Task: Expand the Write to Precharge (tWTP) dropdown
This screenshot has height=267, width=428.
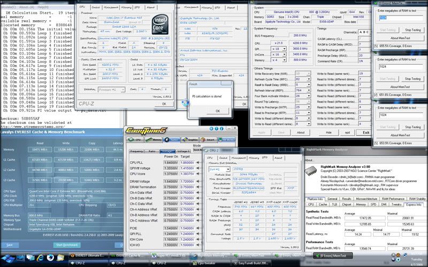Action: tap(309, 107)
